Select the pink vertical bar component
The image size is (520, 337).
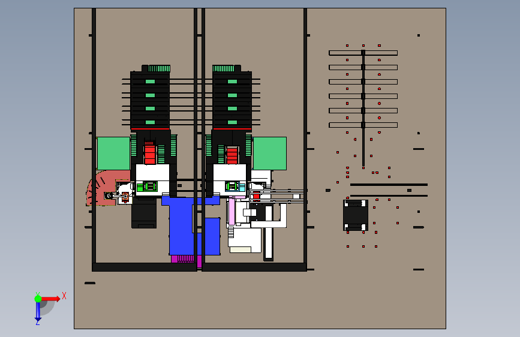point(232,210)
